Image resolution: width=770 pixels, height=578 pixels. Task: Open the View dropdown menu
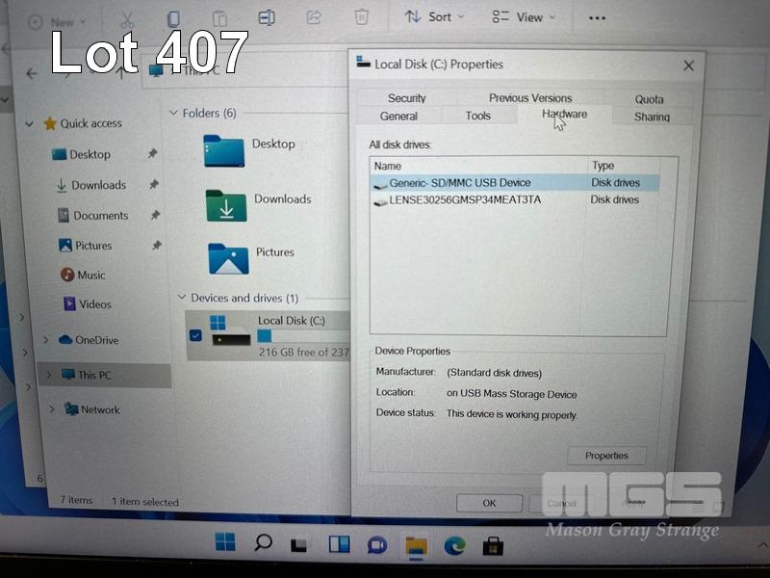click(523, 17)
